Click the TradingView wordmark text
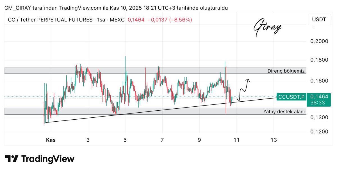Viewport: 337px width, 172px height. [48, 159]
